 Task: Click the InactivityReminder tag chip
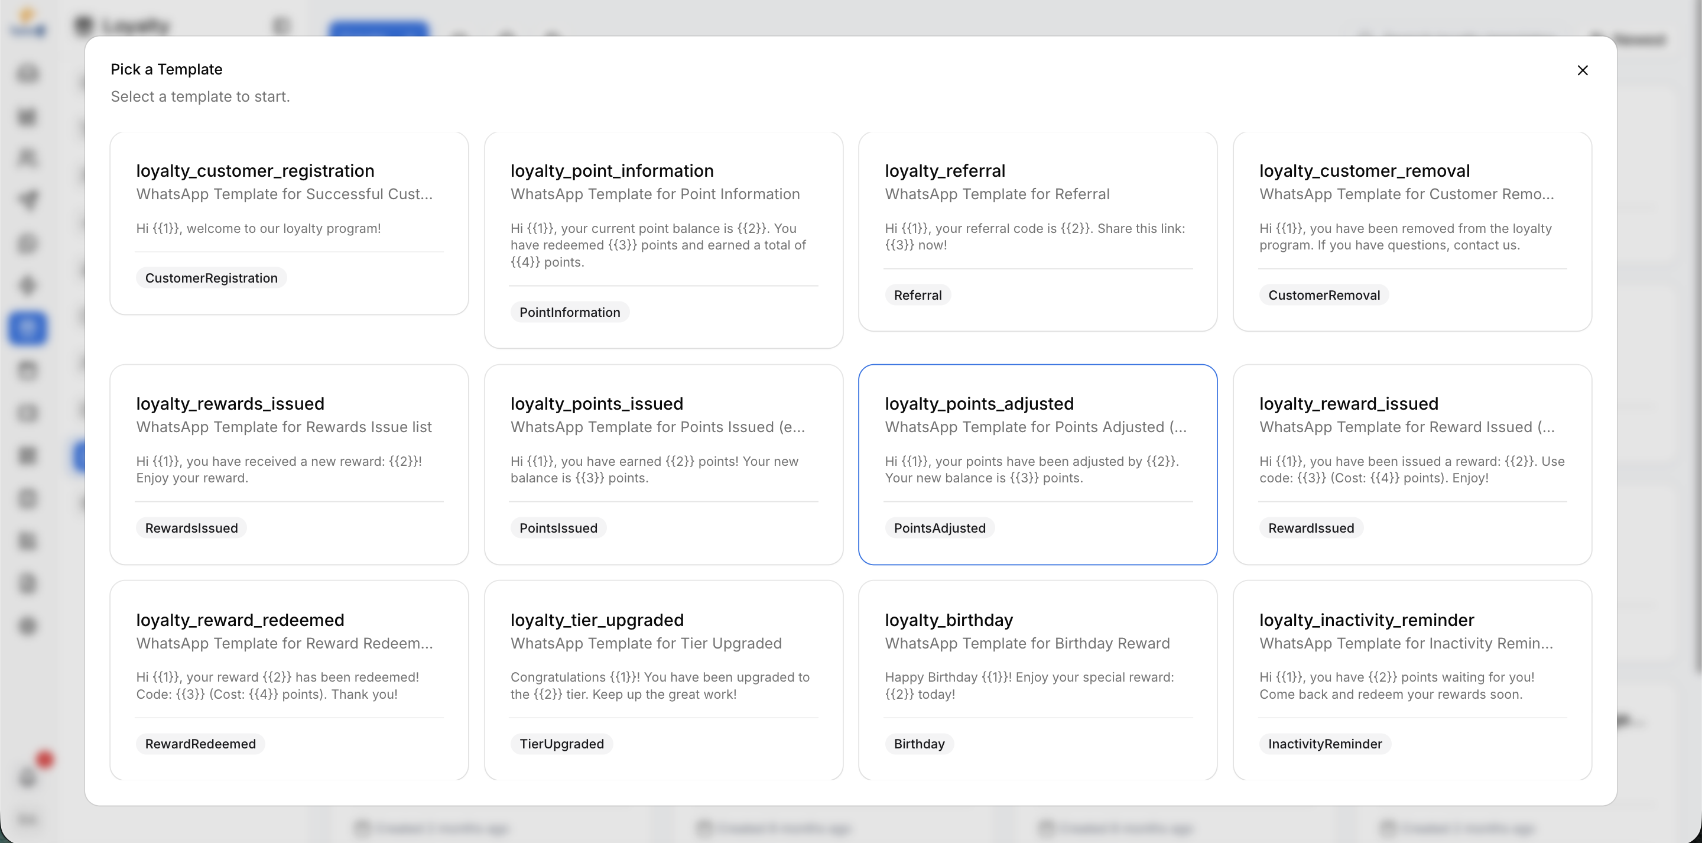pos(1325,744)
